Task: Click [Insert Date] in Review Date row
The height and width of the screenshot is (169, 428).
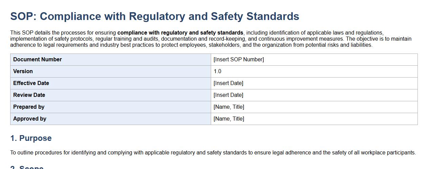Action: tap(228, 95)
